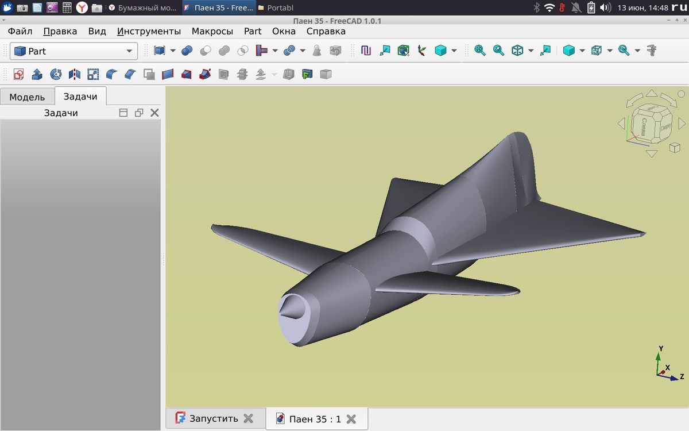Open the Макросы menu
The height and width of the screenshot is (431, 689).
point(212,31)
